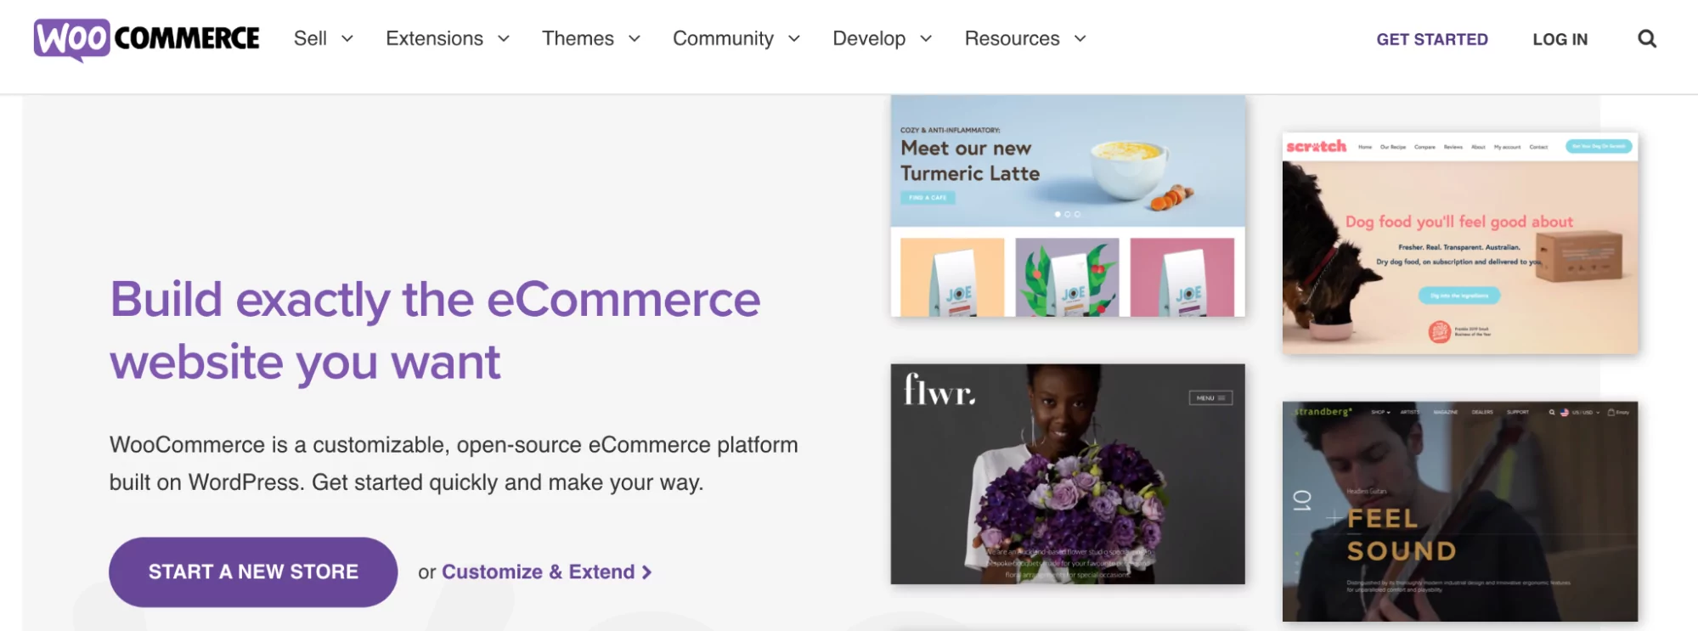Open the Customize & Extend link

pyautogui.click(x=540, y=572)
